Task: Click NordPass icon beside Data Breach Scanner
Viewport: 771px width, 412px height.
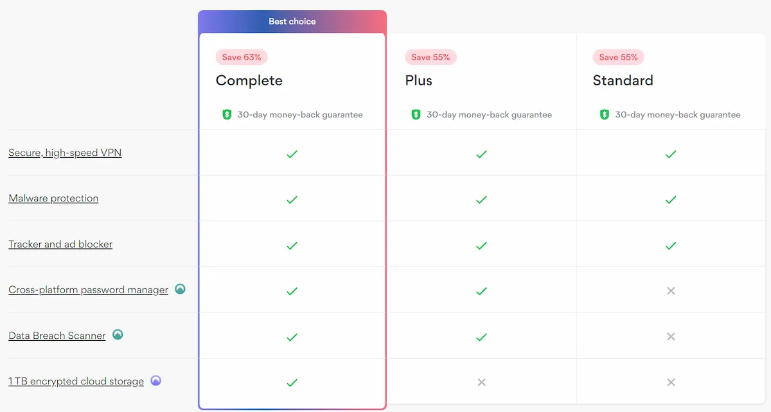Action: tap(118, 335)
